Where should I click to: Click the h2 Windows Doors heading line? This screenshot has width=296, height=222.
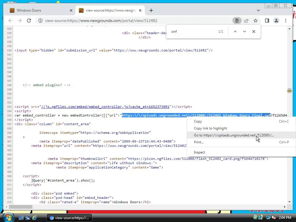pos(95,202)
